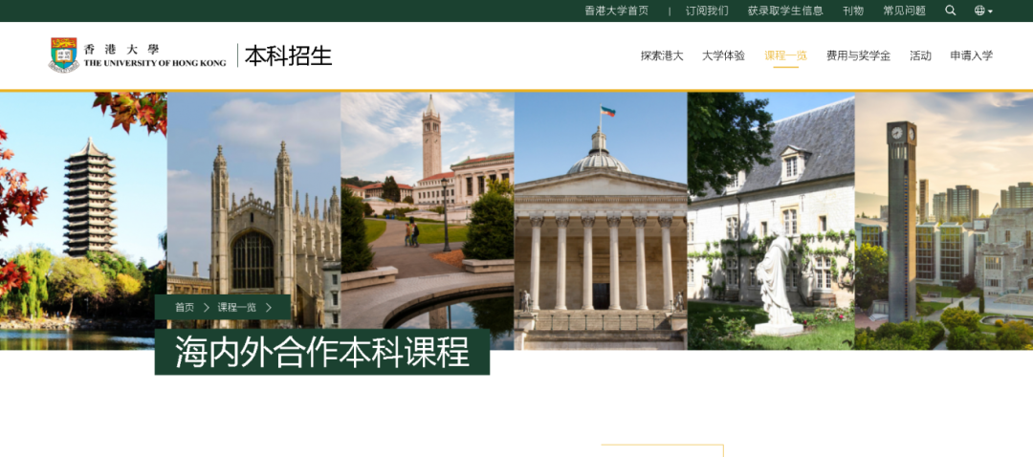The height and width of the screenshot is (457, 1033).
Task: Open the search magnifier icon
Action: point(950,11)
